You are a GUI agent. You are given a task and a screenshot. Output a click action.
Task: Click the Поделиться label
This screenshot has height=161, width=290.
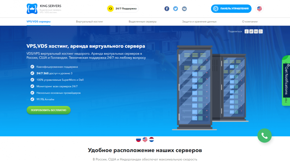click(x=235, y=31)
